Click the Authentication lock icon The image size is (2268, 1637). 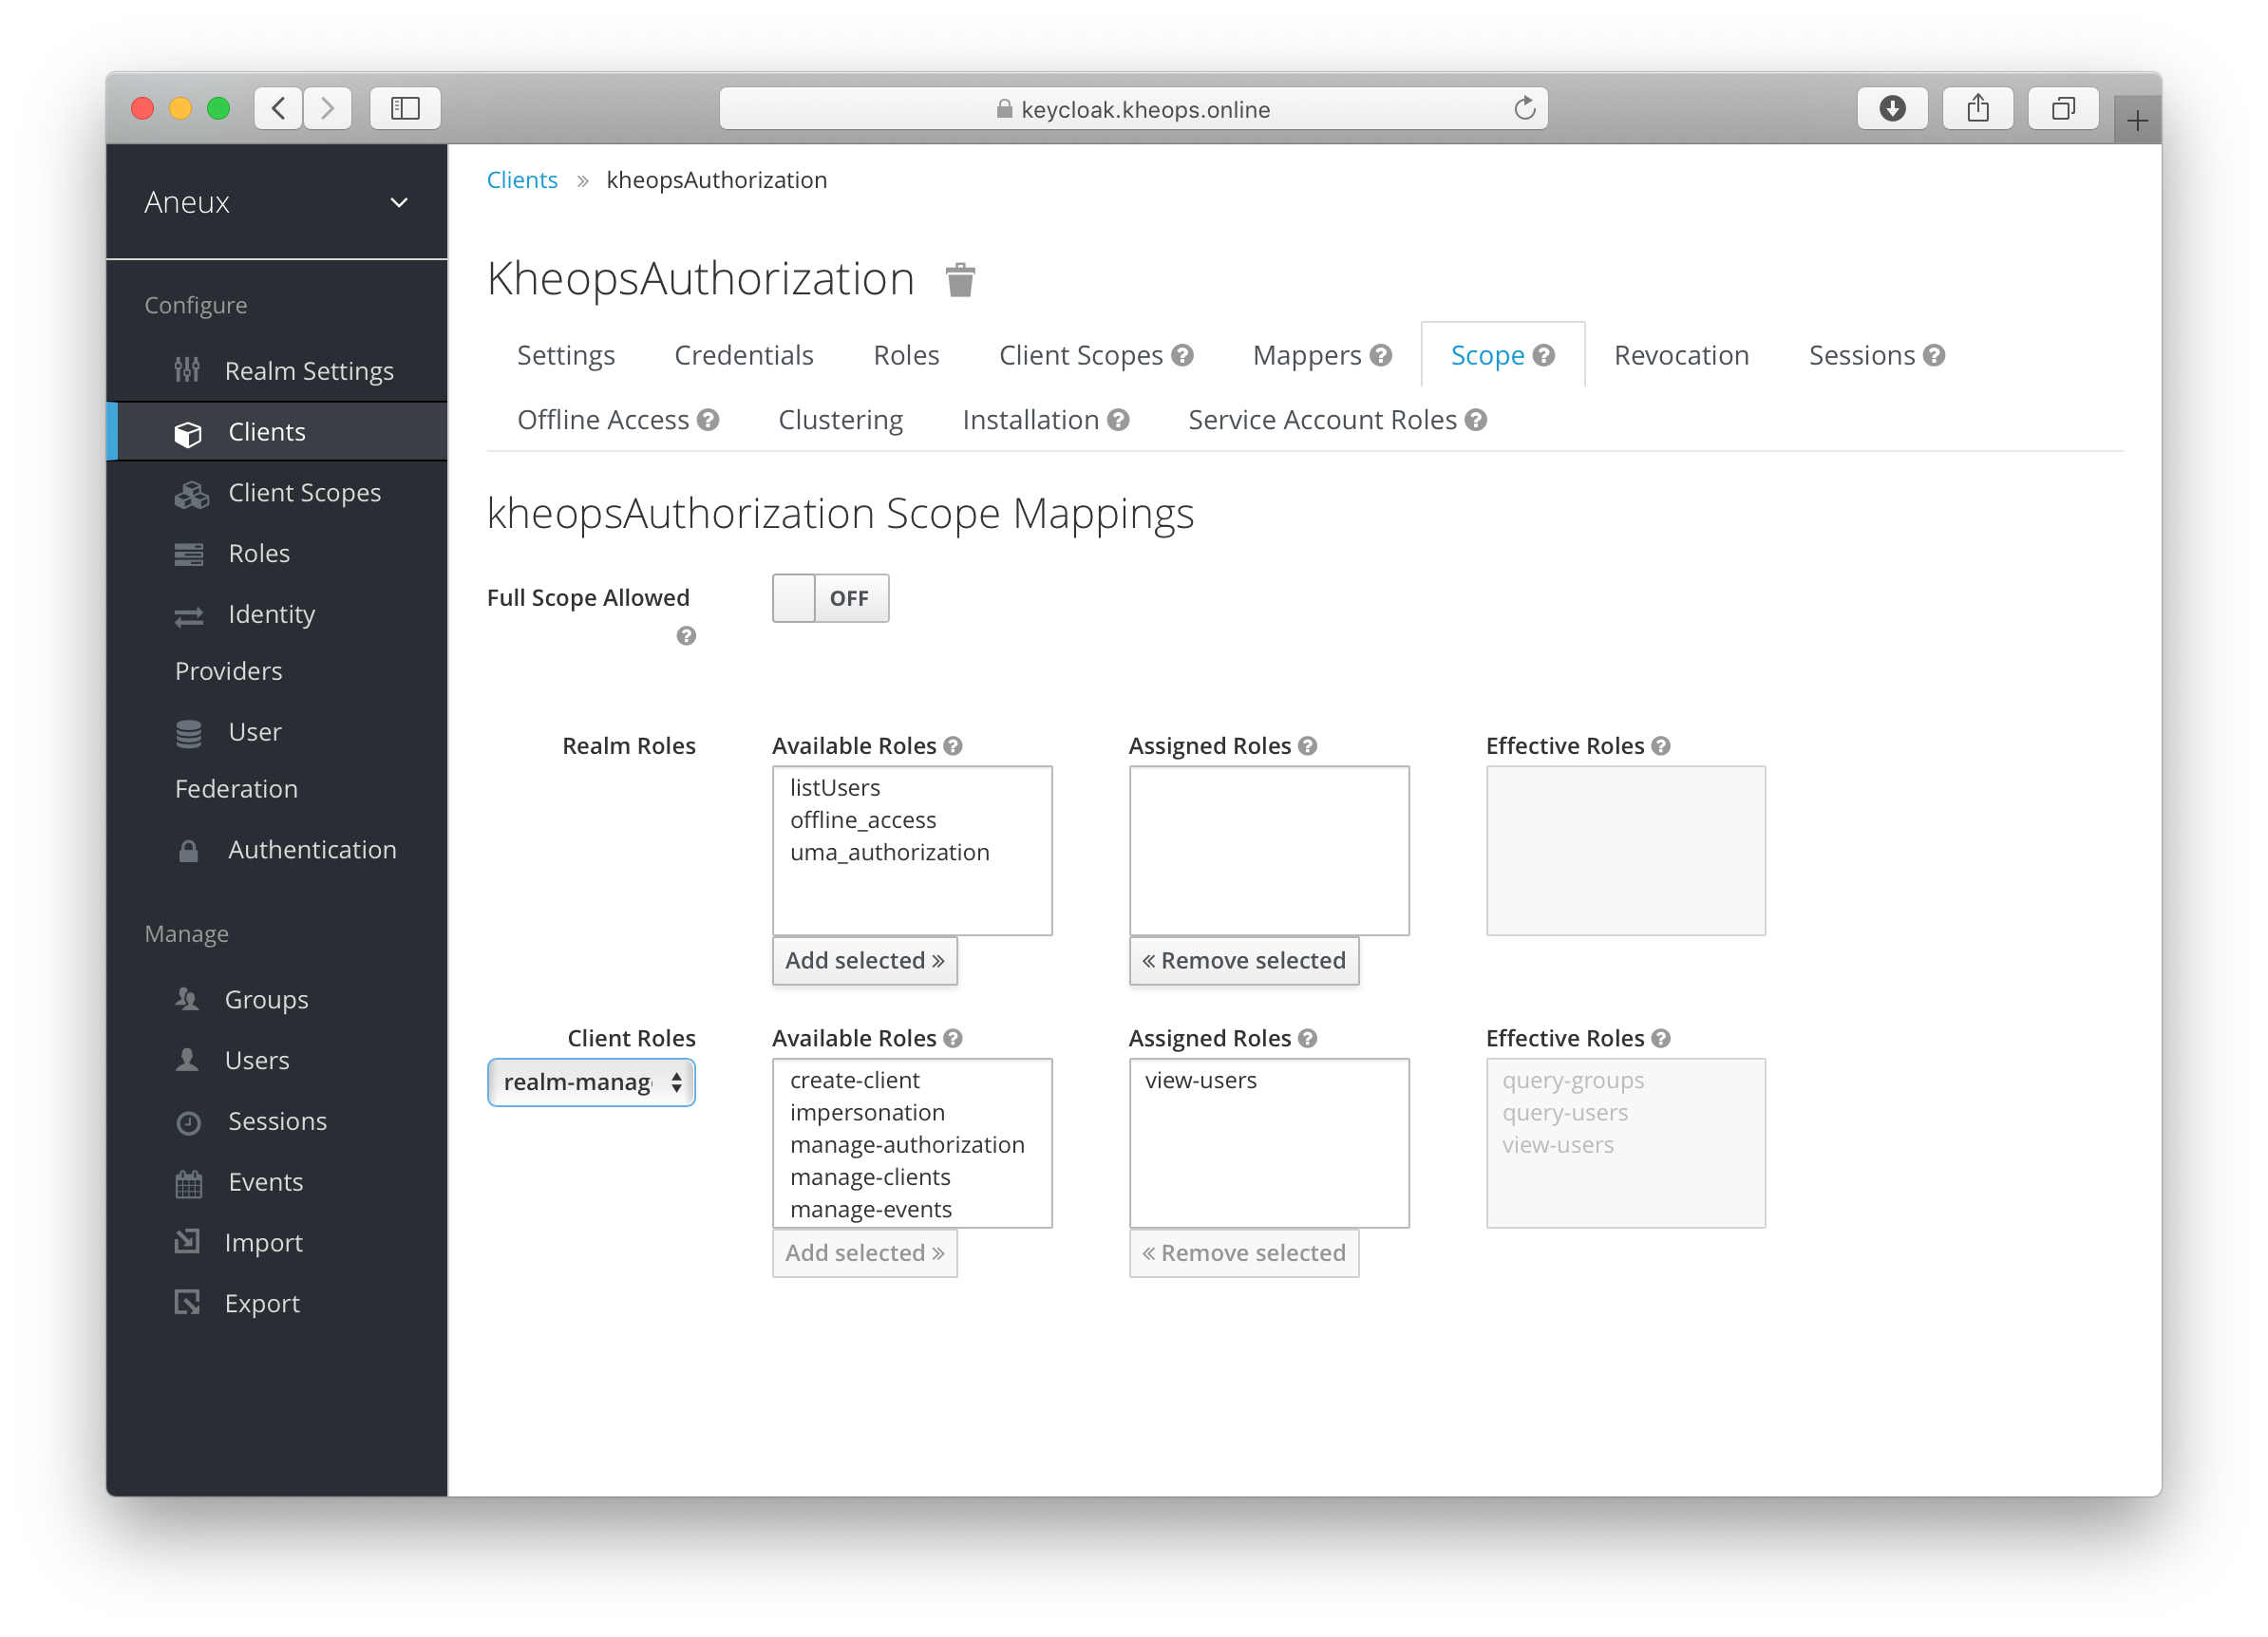tap(188, 851)
